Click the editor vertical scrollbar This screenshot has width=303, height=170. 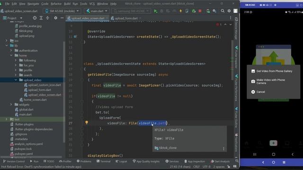point(232,60)
